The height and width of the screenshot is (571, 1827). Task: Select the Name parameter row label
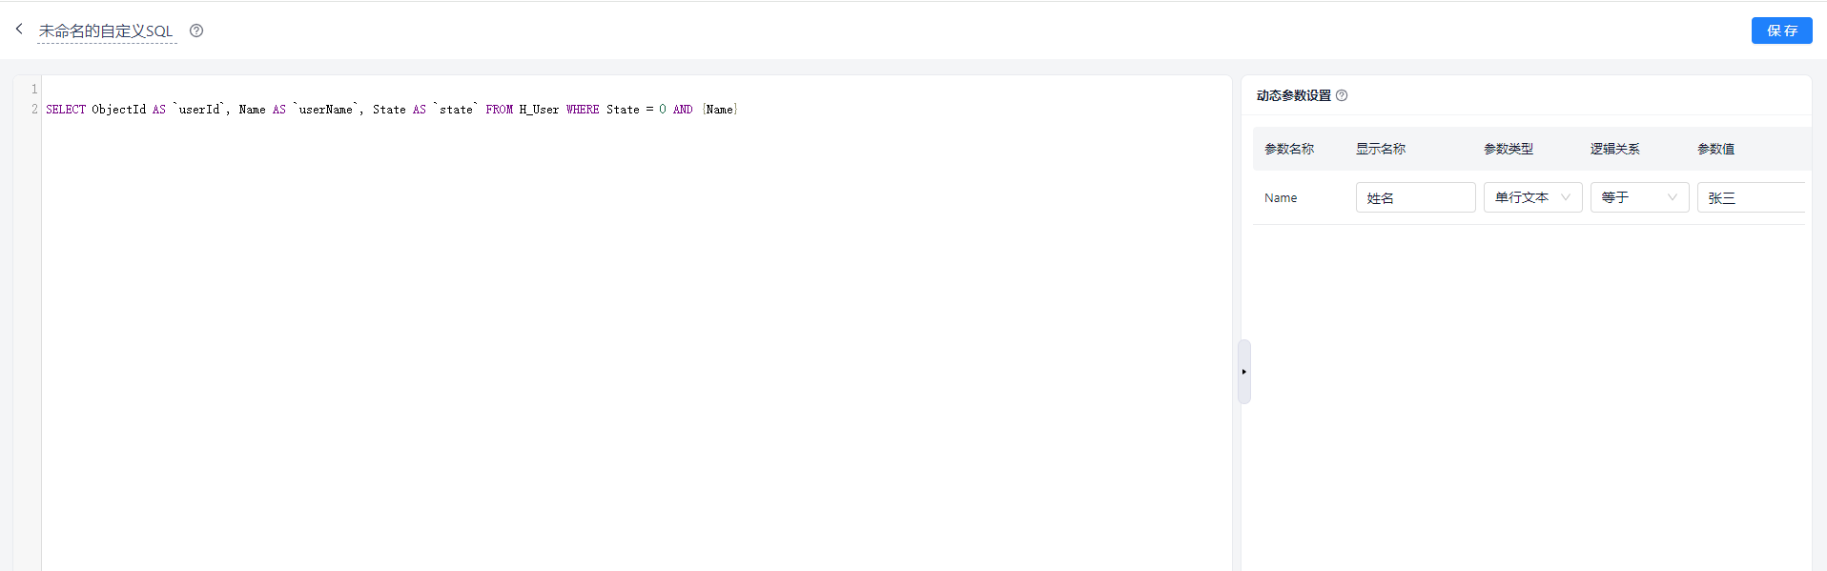point(1281,198)
